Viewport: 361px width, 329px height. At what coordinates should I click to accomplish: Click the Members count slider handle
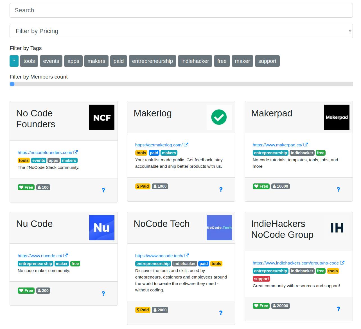coord(12,84)
